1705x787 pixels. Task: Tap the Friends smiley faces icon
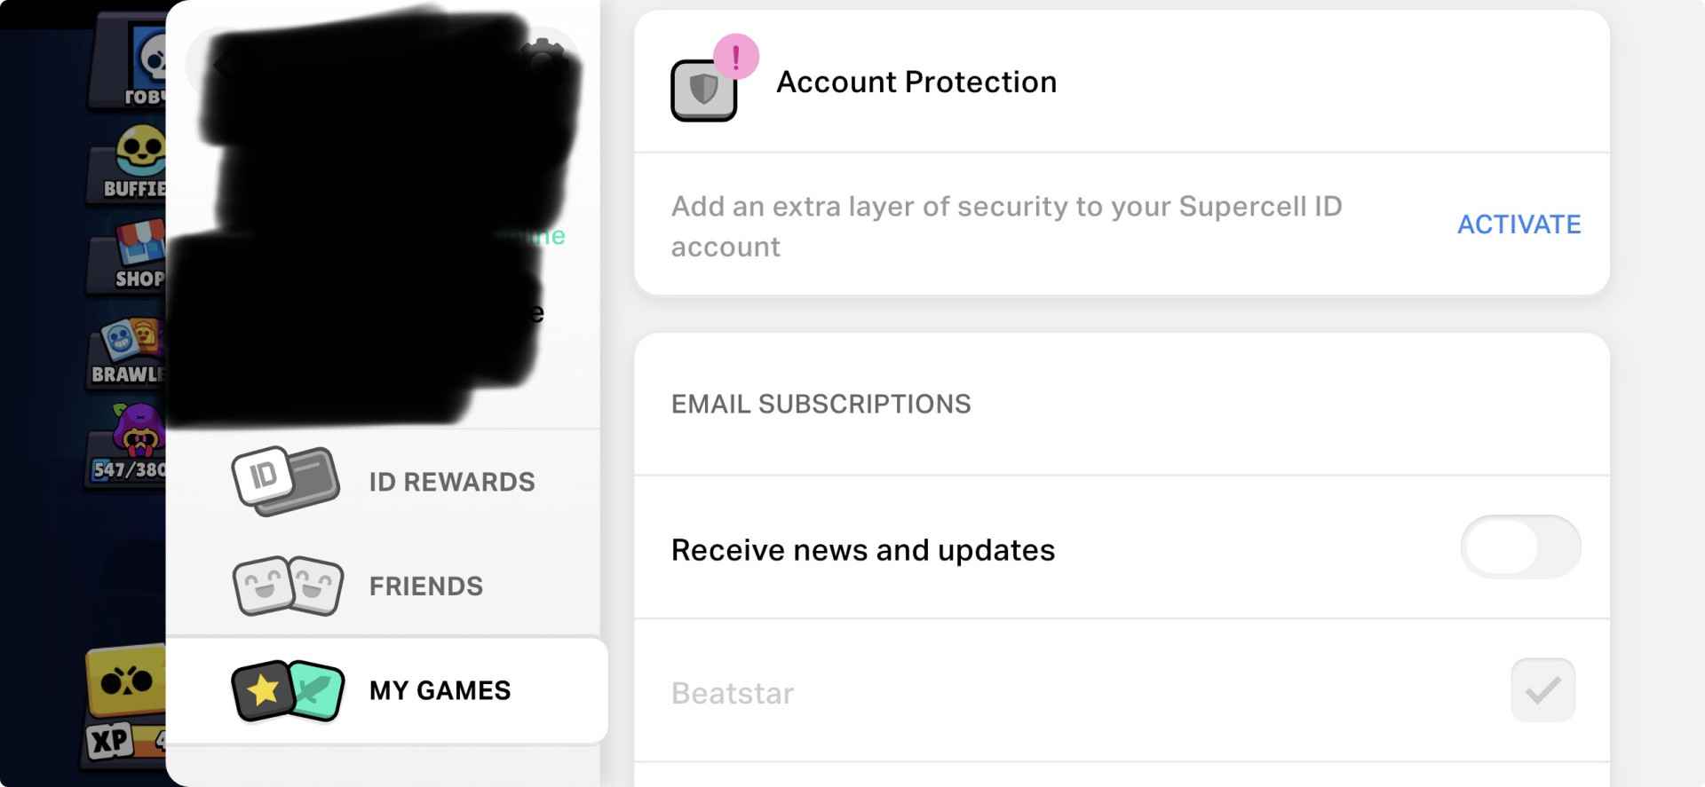[x=287, y=586]
